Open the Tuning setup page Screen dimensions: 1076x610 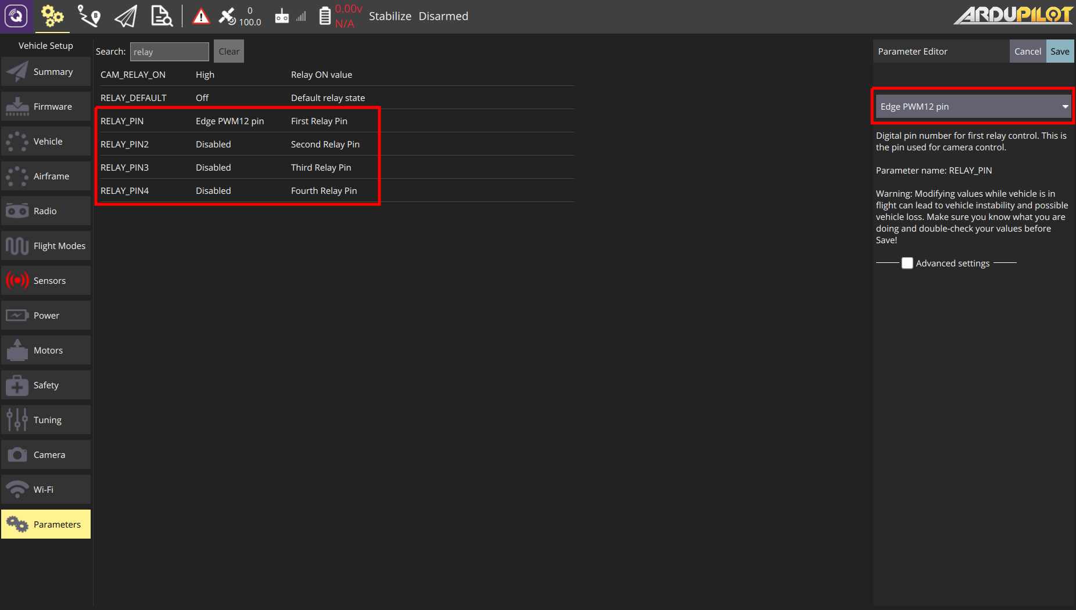(x=46, y=420)
